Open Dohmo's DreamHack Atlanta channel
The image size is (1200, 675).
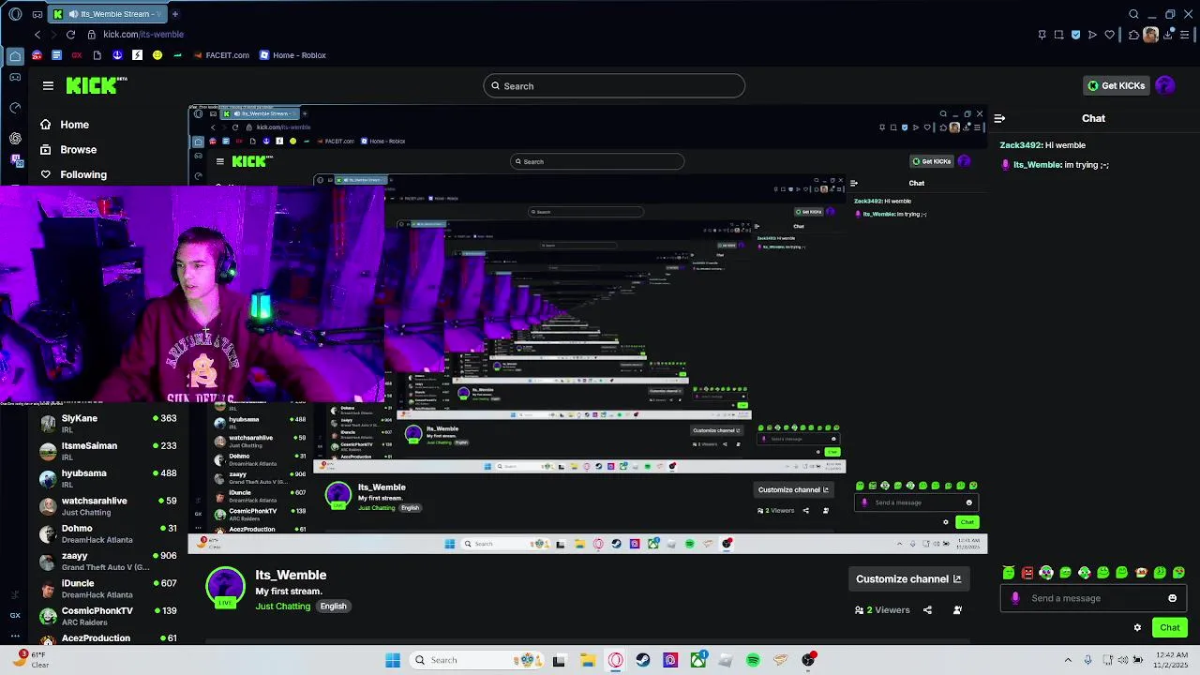tap(108, 533)
